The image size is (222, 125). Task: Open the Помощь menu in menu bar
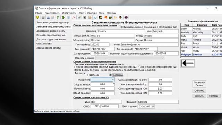(111, 13)
